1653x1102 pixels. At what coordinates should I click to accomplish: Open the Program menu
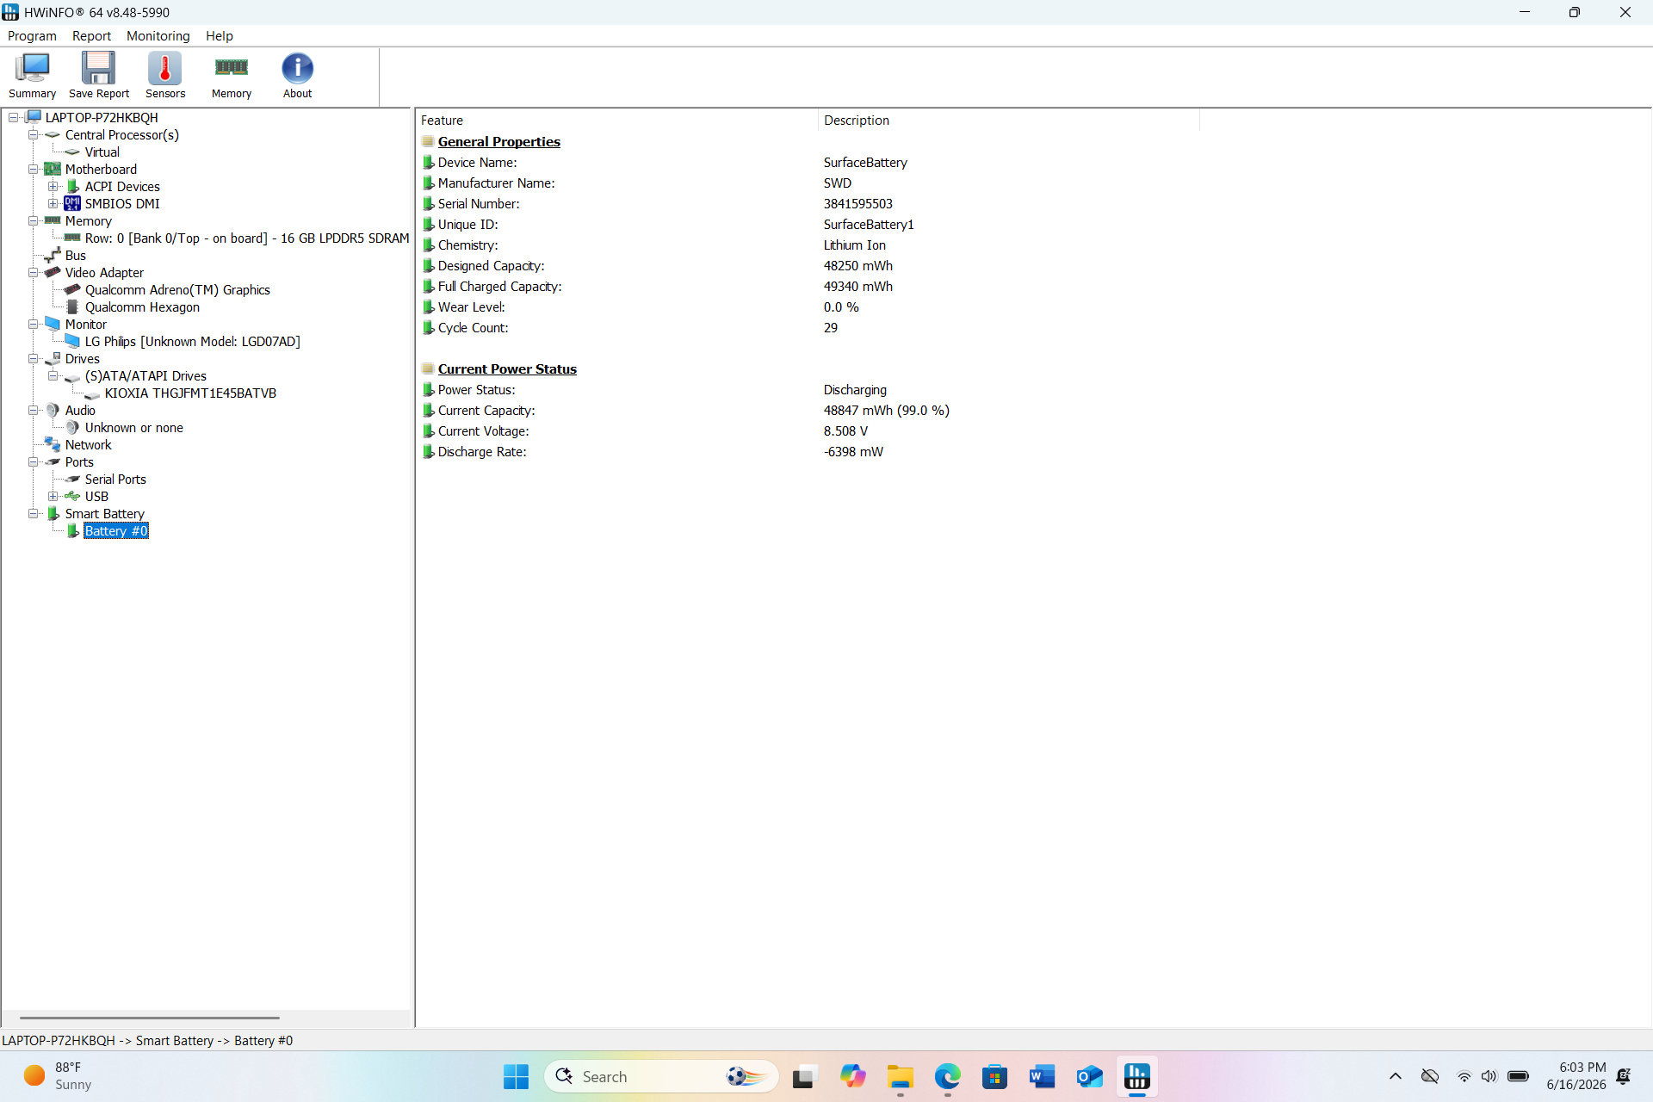click(x=32, y=36)
